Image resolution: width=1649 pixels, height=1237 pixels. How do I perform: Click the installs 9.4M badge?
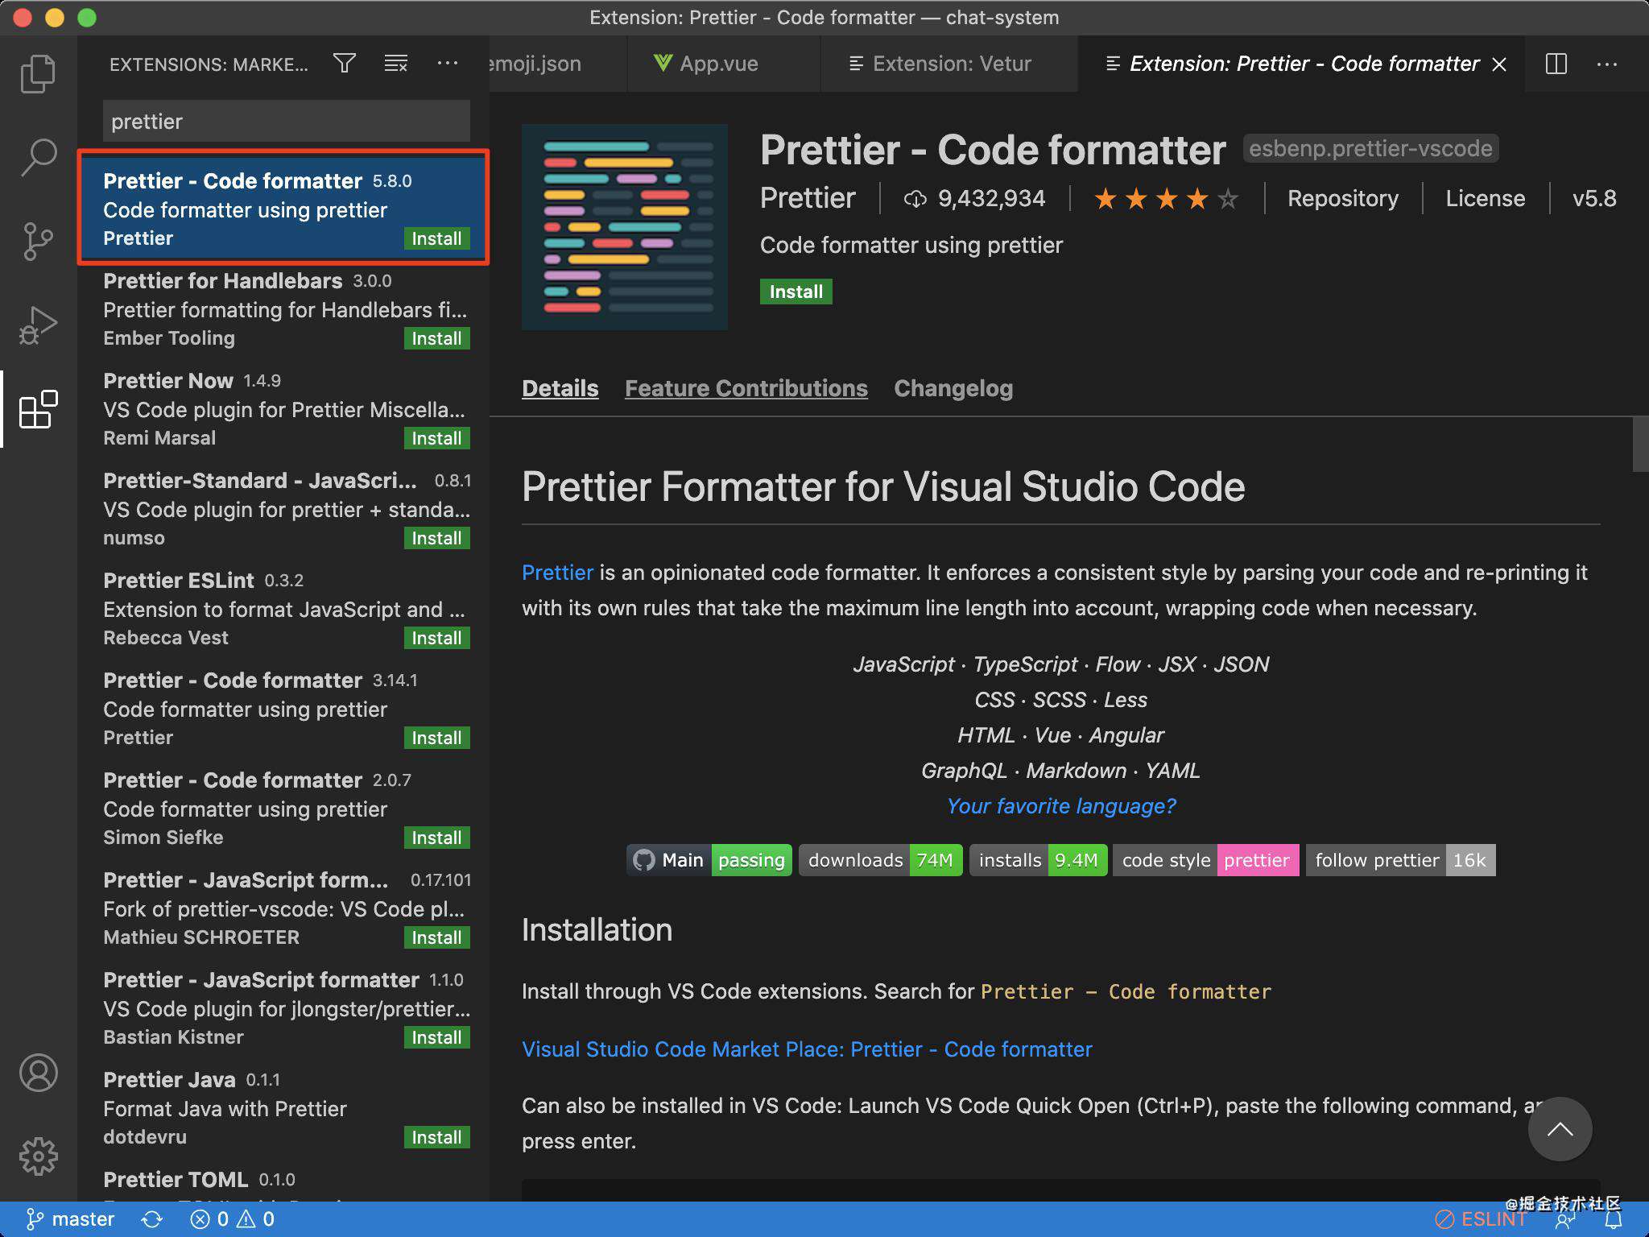1039,860
